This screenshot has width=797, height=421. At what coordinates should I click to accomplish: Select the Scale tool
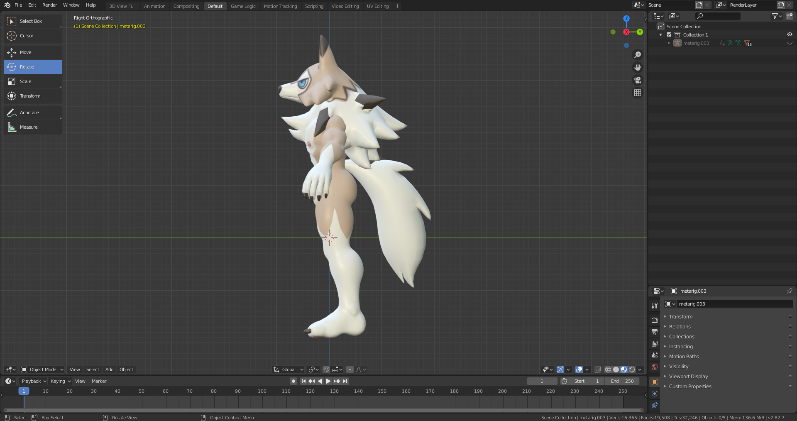(x=33, y=81)
